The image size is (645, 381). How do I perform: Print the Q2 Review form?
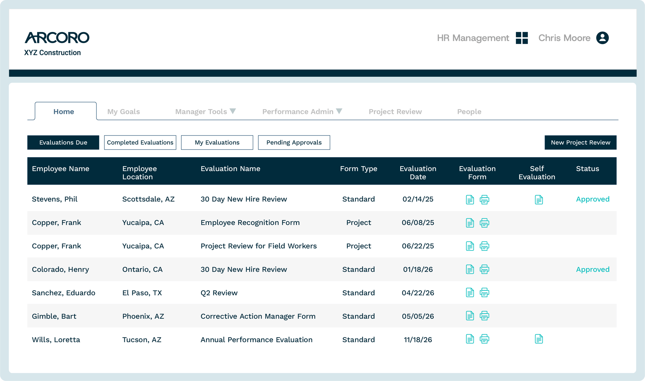point(484,293)
